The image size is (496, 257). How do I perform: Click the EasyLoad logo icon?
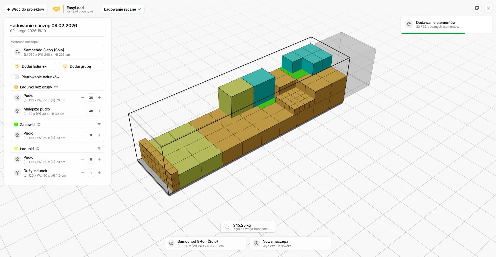click(56, 9)
